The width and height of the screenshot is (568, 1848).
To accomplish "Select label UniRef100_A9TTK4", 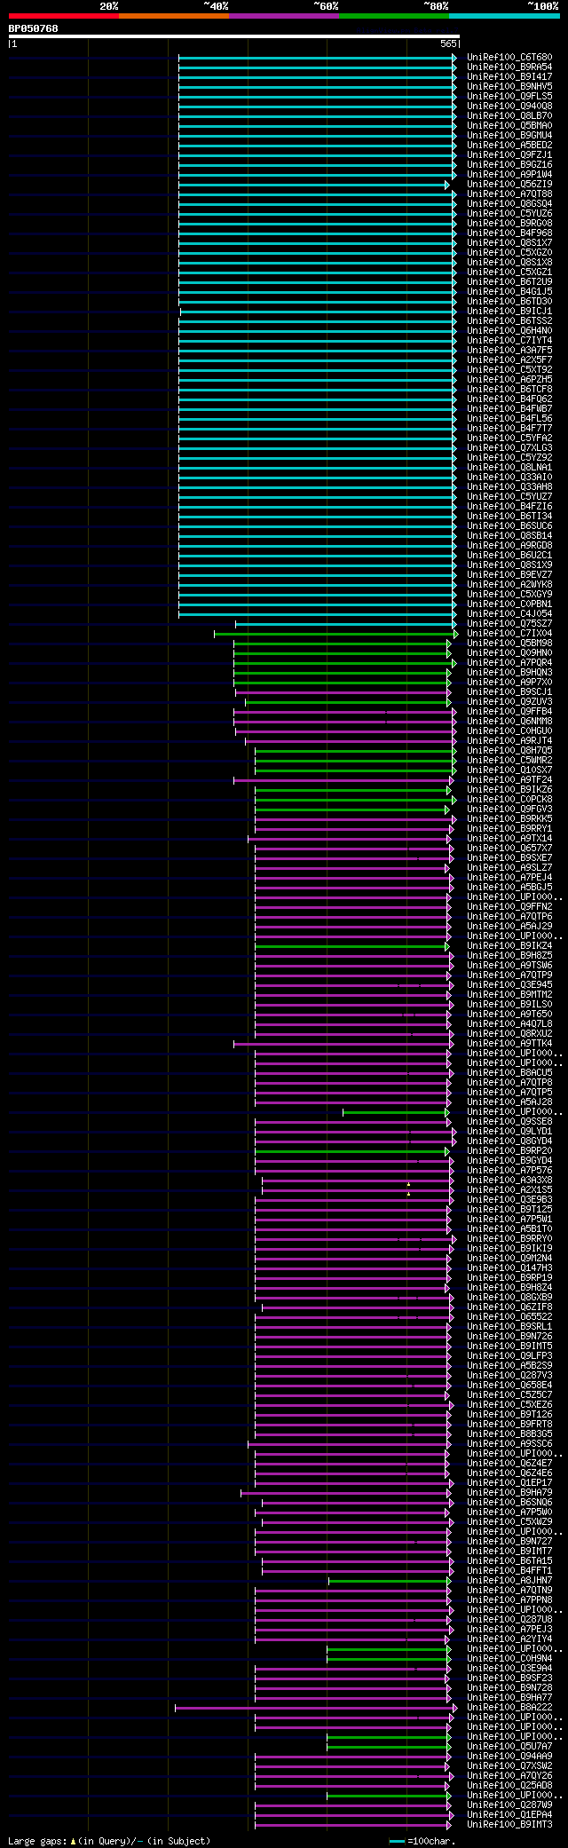I will click(x=509, y=1044).
